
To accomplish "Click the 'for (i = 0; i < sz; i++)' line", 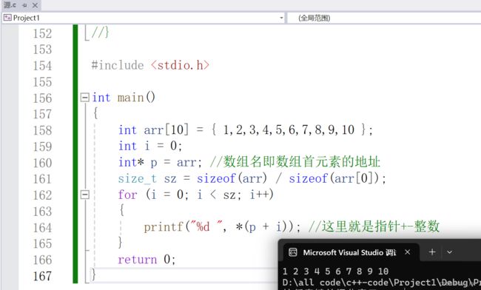I will (x=195, y=195).
